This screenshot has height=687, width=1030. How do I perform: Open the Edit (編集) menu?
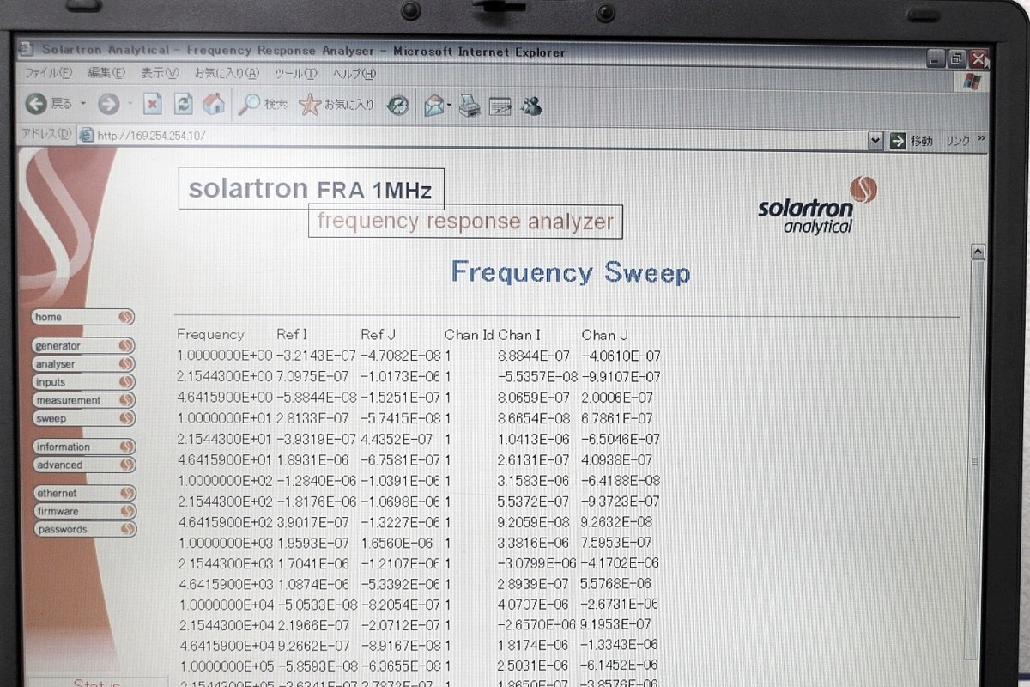tap(106, 73)
